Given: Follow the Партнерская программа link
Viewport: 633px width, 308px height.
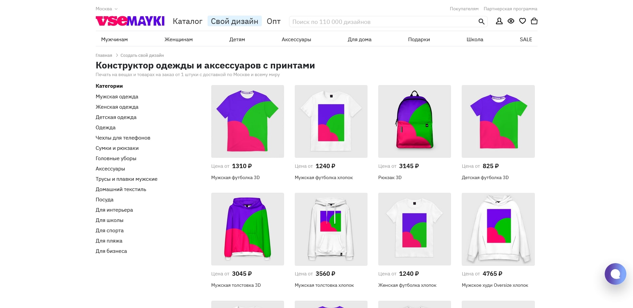Looking at the screenshot, I should (511, 9).
